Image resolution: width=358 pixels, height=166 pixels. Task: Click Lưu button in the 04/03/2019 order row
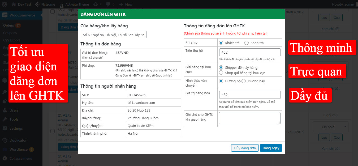324,18
